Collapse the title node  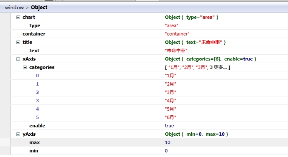pyautogui.click(x=18, y=42)
